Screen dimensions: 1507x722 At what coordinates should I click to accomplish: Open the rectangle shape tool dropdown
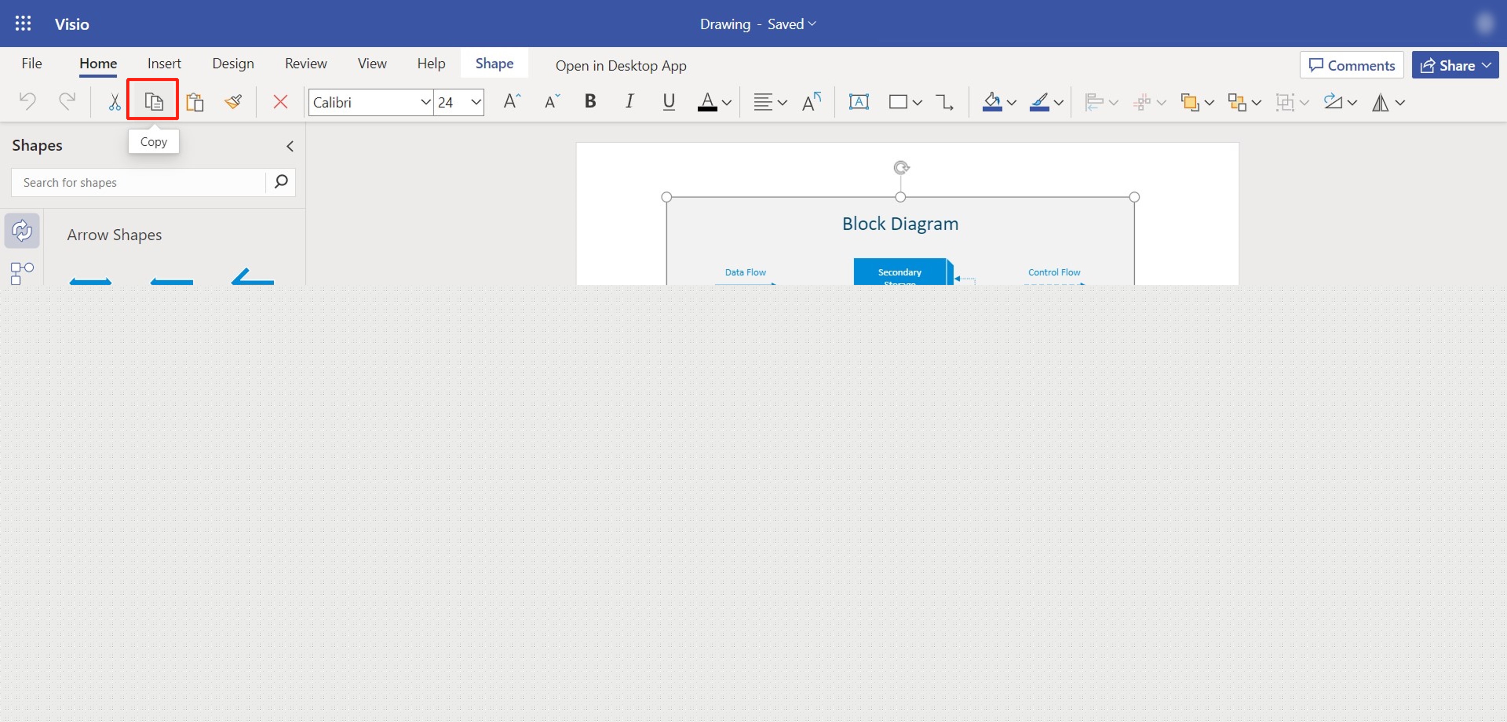point(917,102)
